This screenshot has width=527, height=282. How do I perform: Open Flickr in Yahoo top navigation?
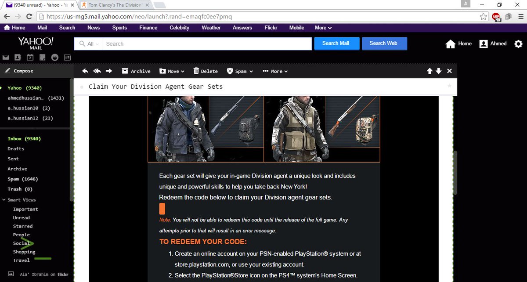[x=270, y=28]
